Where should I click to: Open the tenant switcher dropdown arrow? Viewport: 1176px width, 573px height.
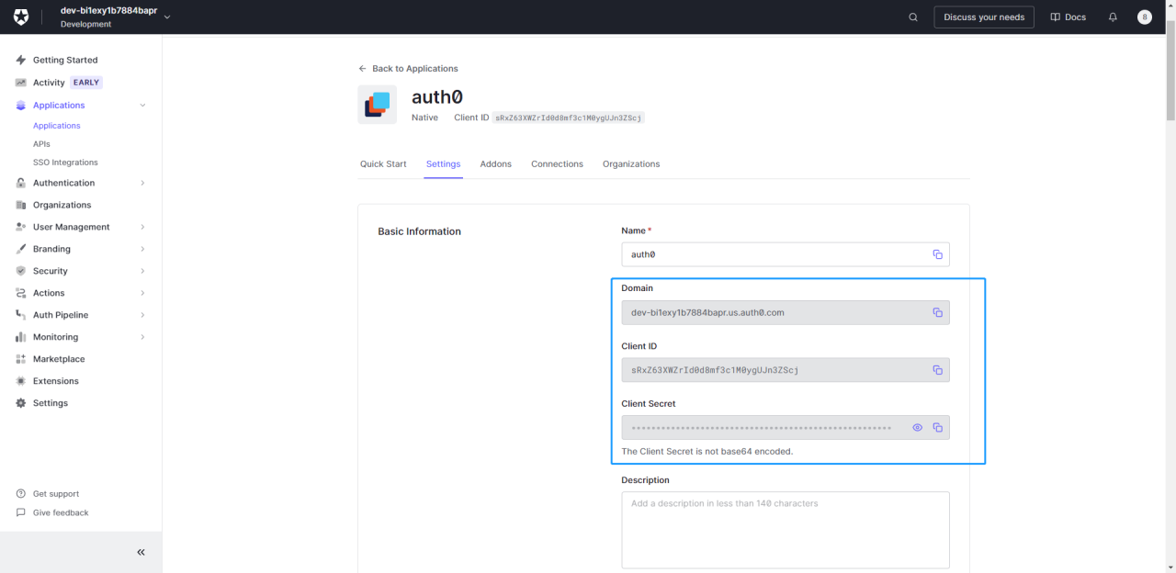point(167,17)
